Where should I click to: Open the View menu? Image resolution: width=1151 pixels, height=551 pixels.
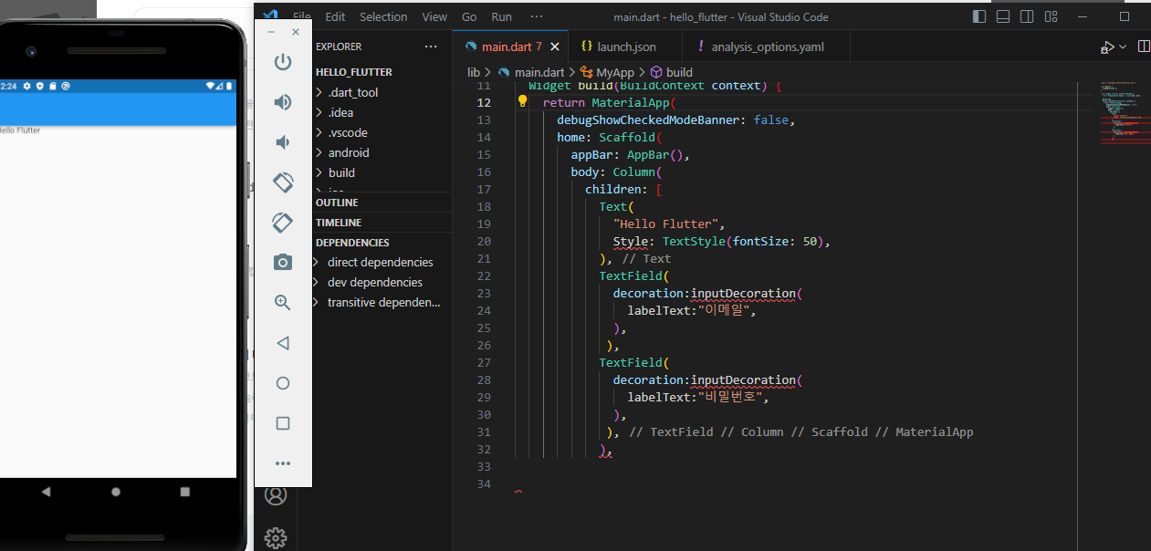[434, 16]
